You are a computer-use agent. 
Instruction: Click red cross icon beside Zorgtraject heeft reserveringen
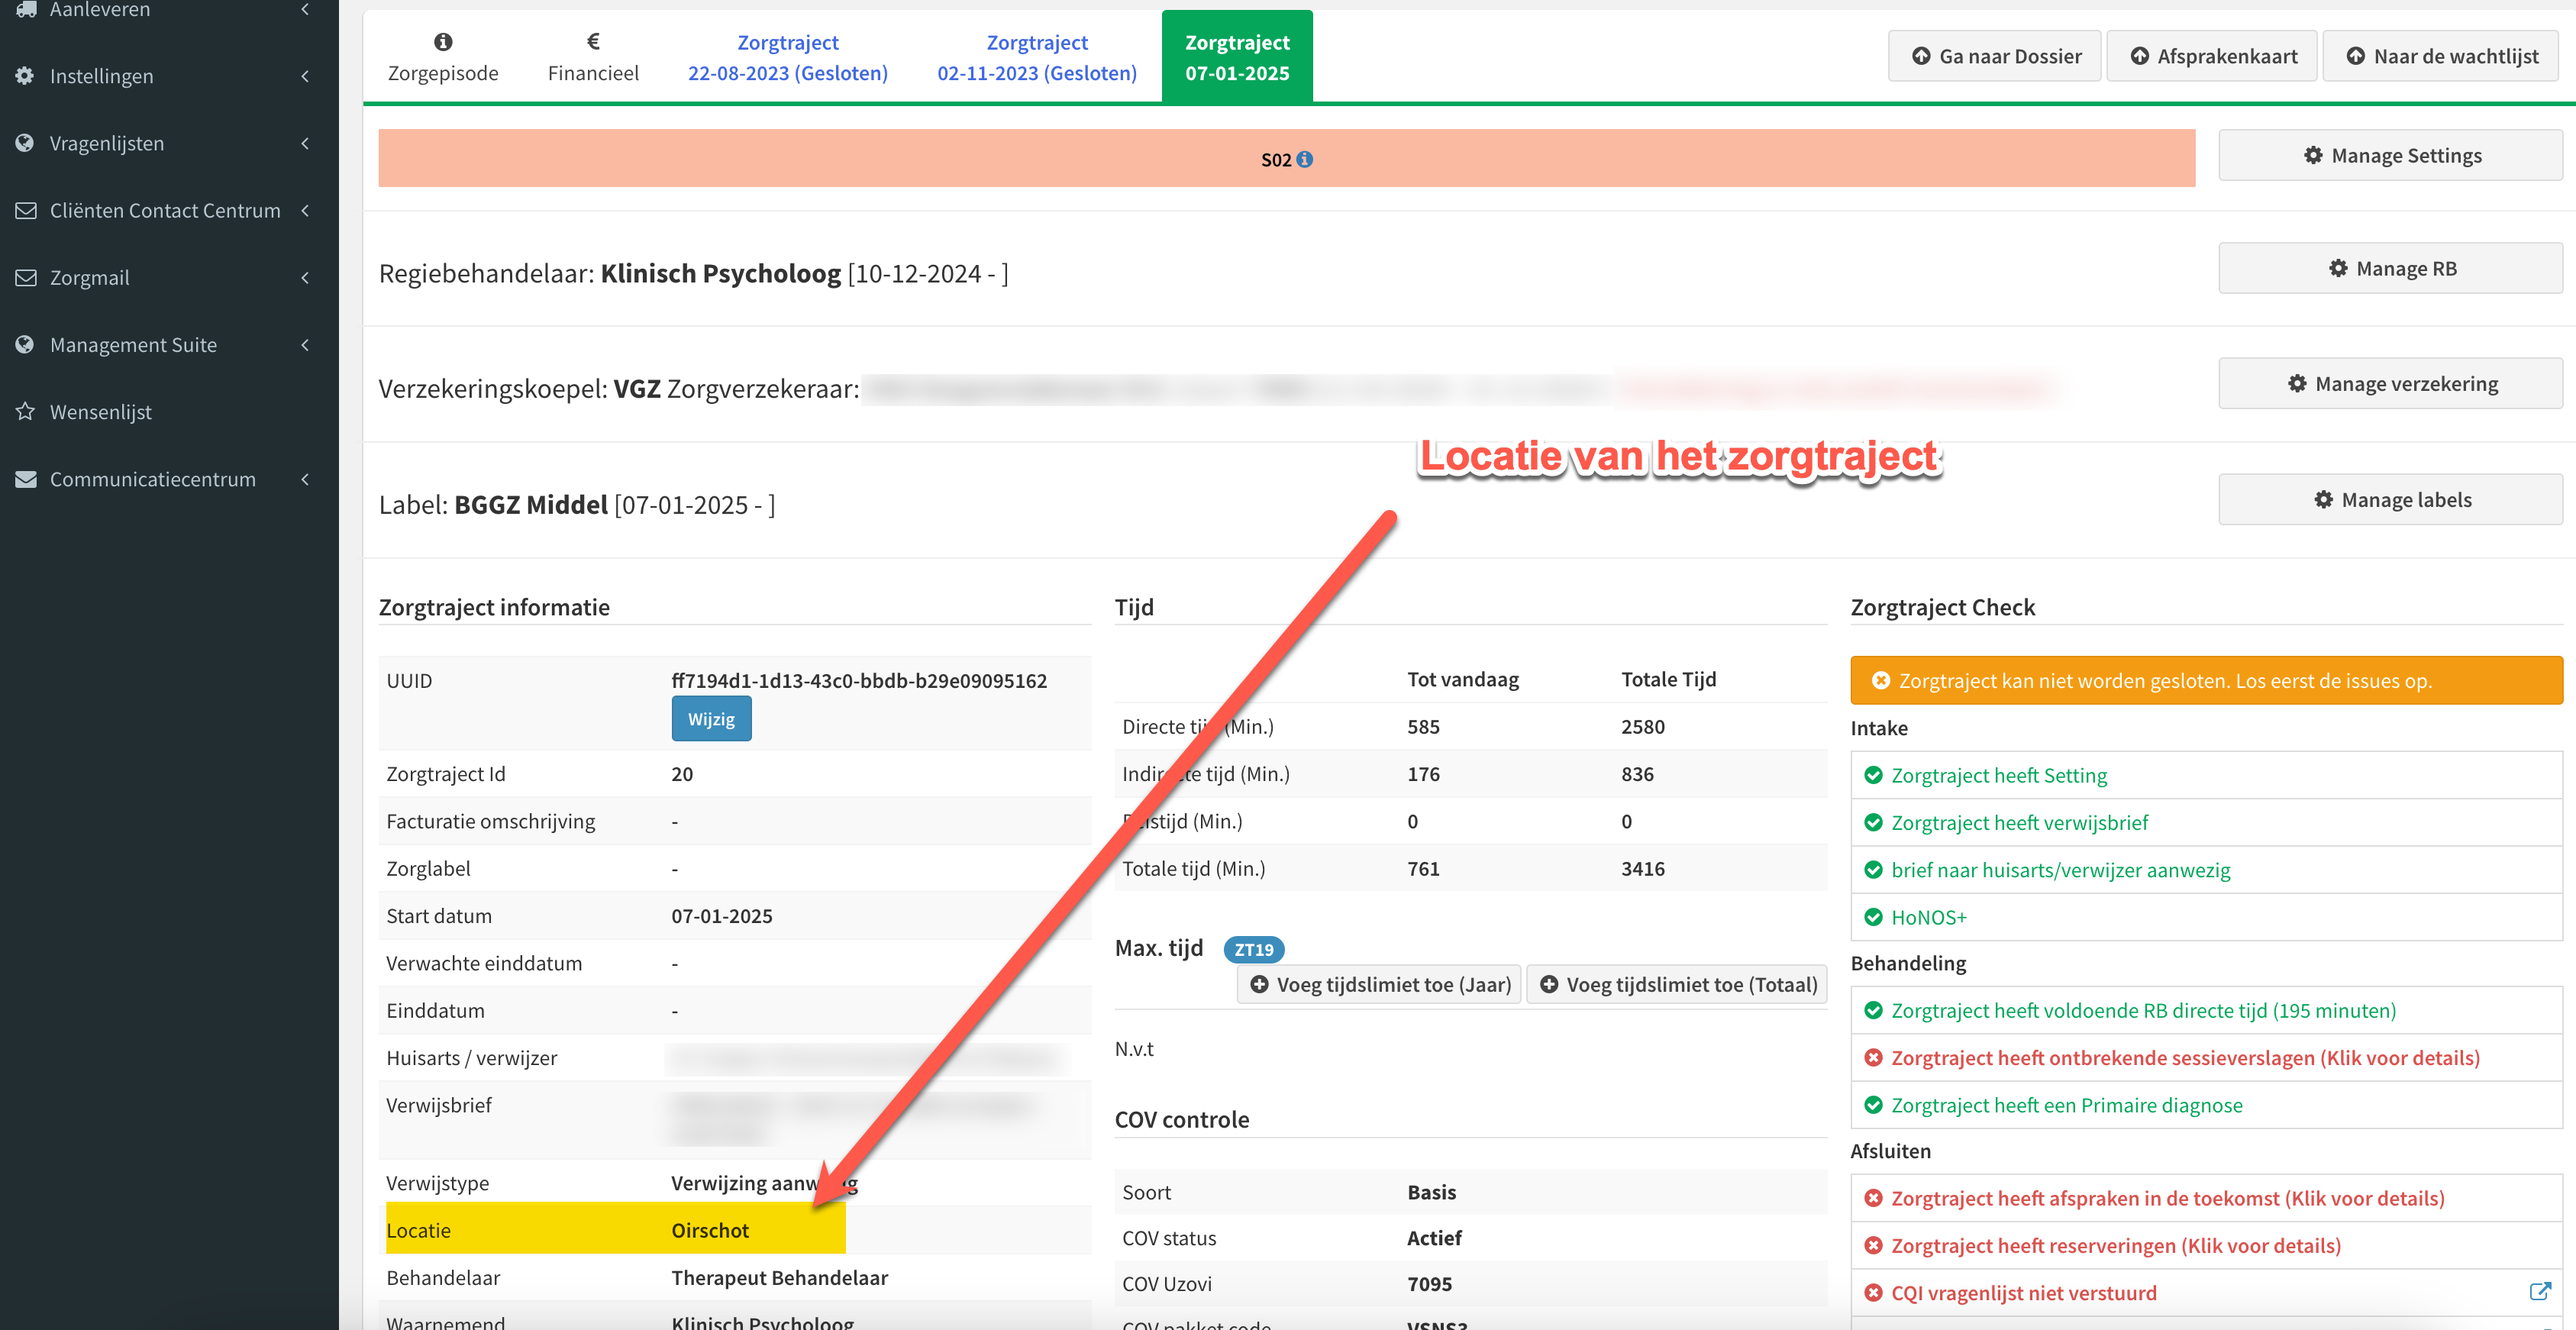click(x=1873, y=1245)
